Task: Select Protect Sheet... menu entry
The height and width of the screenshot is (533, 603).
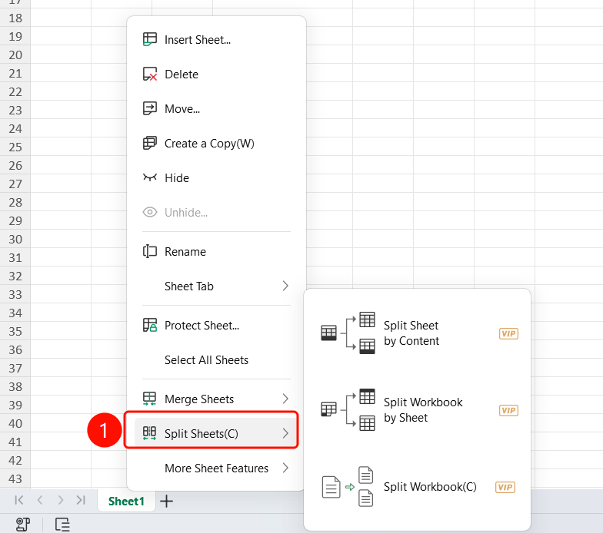Action: point(217,326)
